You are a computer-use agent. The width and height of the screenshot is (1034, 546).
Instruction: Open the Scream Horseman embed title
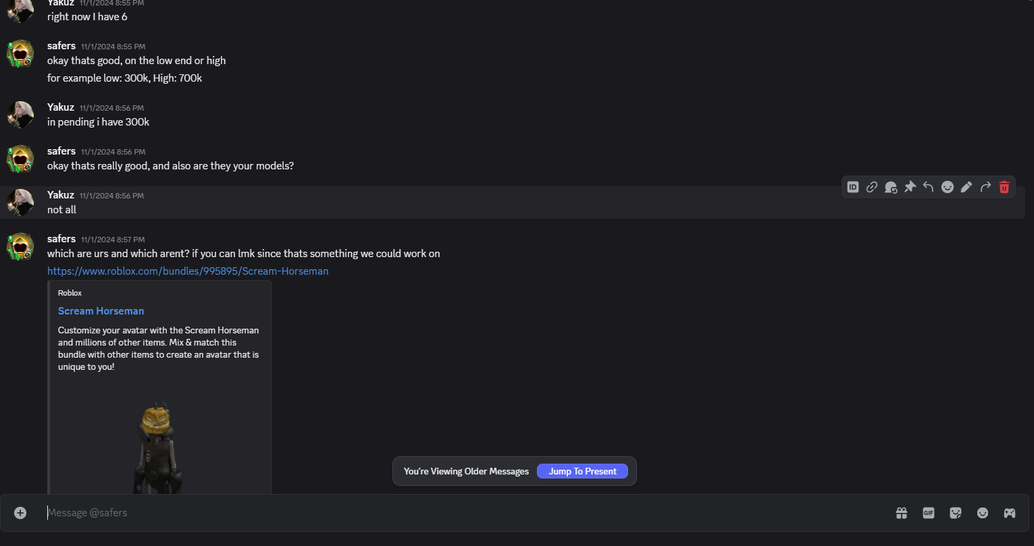101,311
